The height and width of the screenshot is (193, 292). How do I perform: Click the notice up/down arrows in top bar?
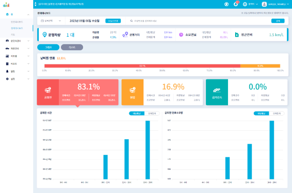35,4
